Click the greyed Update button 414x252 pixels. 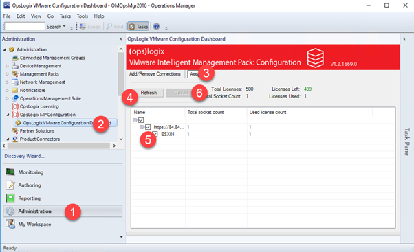pyautogui.click(x=181, y=93)
